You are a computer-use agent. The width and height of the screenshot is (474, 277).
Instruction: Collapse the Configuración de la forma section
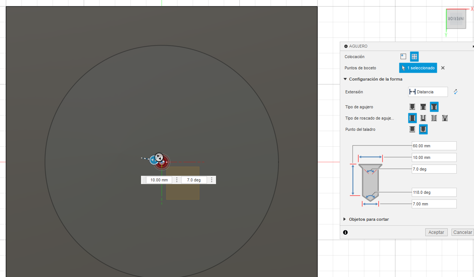click(345, 79)
